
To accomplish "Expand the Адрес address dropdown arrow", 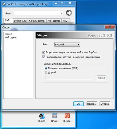I will (x=61, y=13).
